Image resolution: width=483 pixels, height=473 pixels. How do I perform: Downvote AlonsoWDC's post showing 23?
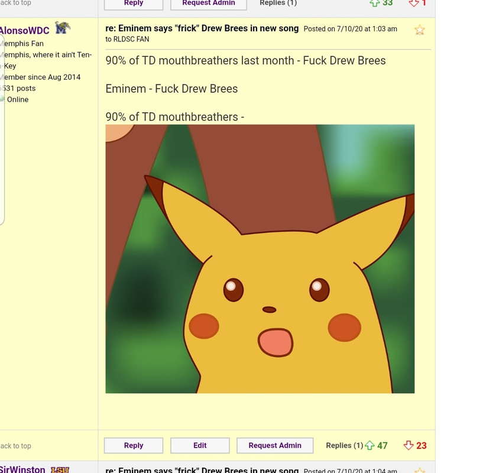click(409, 445)
